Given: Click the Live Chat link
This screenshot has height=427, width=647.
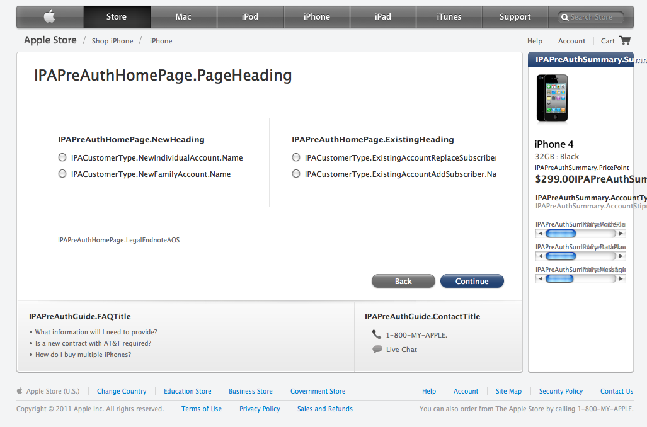Looking at the screenshot, I should pyautogui.click(x=401, y=350).
